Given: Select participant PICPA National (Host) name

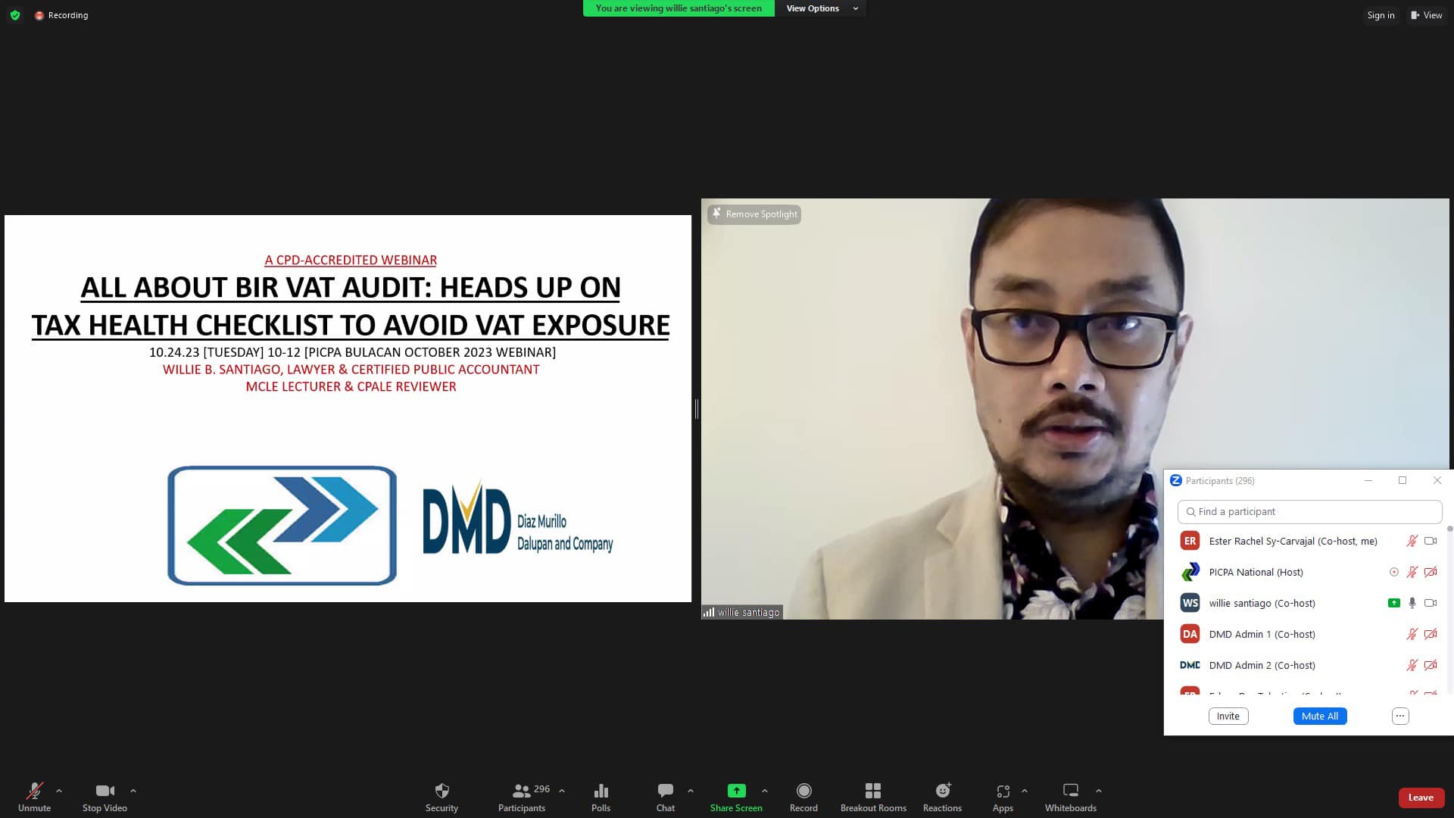Looking at the screenshot, I should (1256, 573).
